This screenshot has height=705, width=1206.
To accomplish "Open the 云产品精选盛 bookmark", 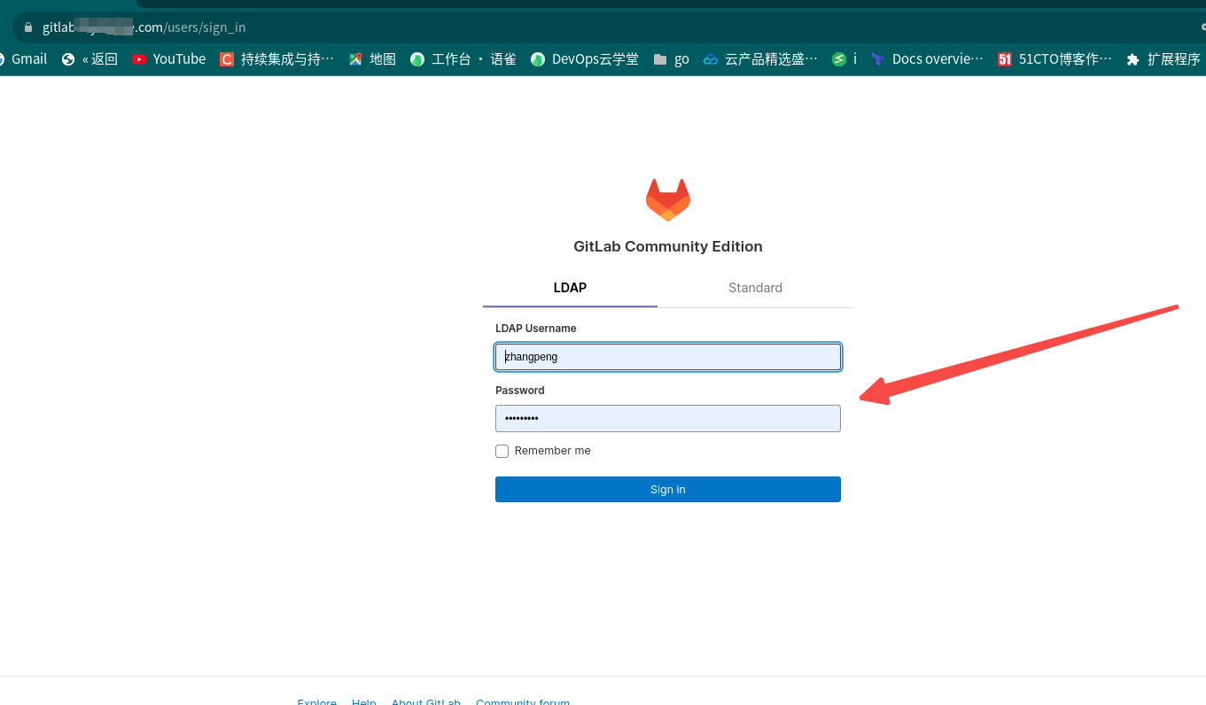I will [759, 58].
